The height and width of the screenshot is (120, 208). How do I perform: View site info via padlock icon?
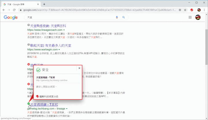point(21,10)
